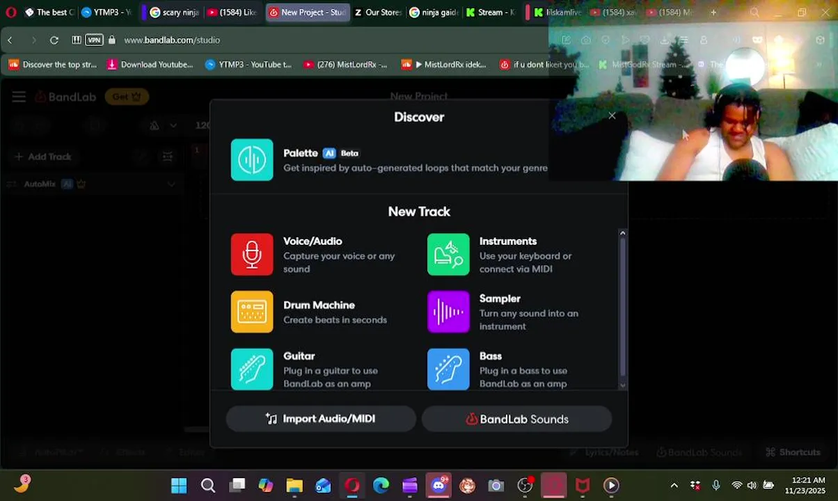
Task: Open '(276) MistLordRx' bookmark
Action: click(x=345, y=65)
